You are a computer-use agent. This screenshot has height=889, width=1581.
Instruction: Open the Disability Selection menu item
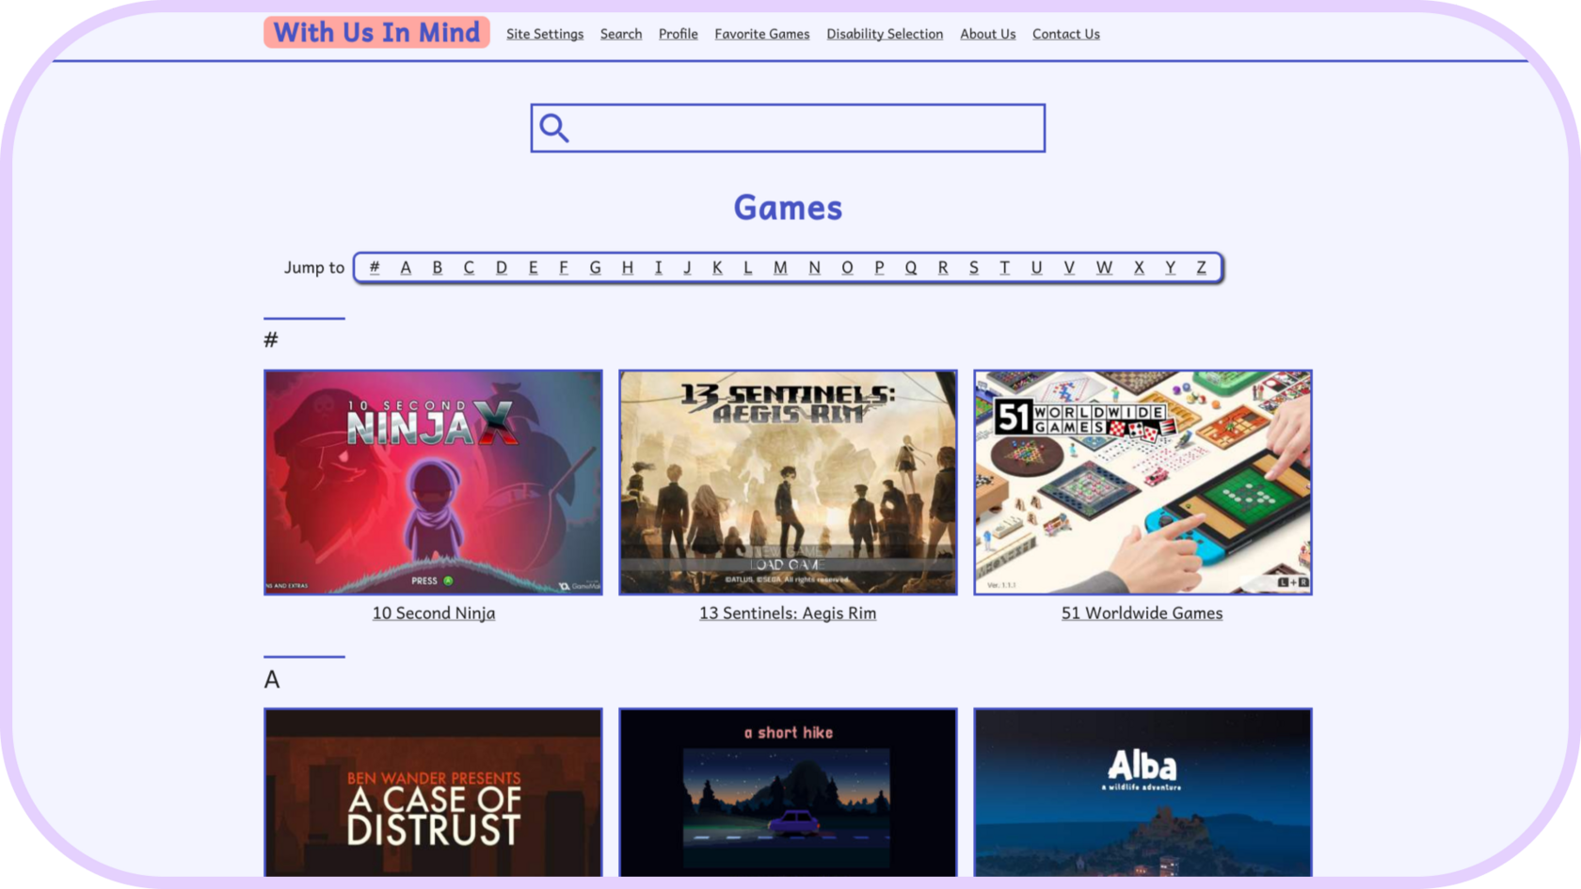(x=885, y=34)
